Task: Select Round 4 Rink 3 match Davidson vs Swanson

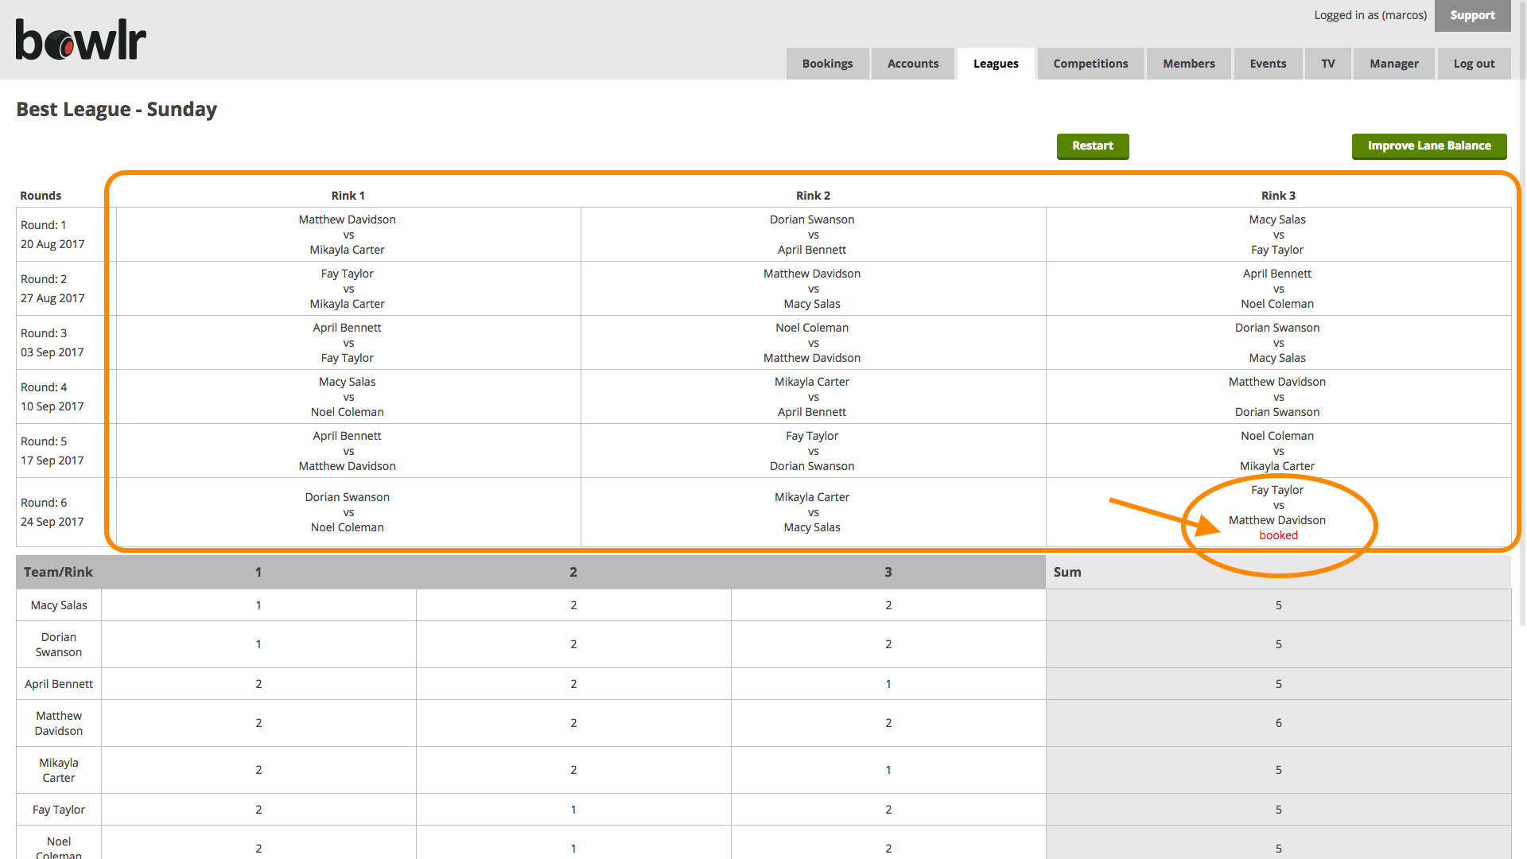Action: (1278, 397)
